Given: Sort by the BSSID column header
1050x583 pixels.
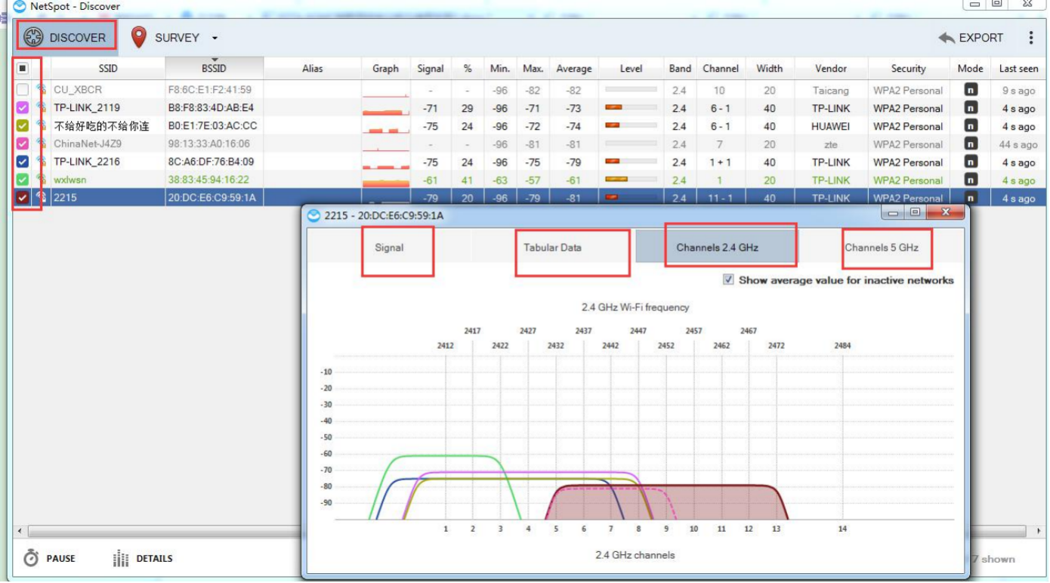Looking at the screenshot, I should tap(215, 68).
